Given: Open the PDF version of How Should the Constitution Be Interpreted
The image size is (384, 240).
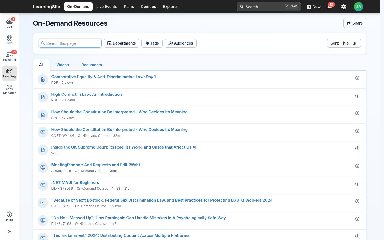Looking at the screenshot, I should click(x=119, y=112).
